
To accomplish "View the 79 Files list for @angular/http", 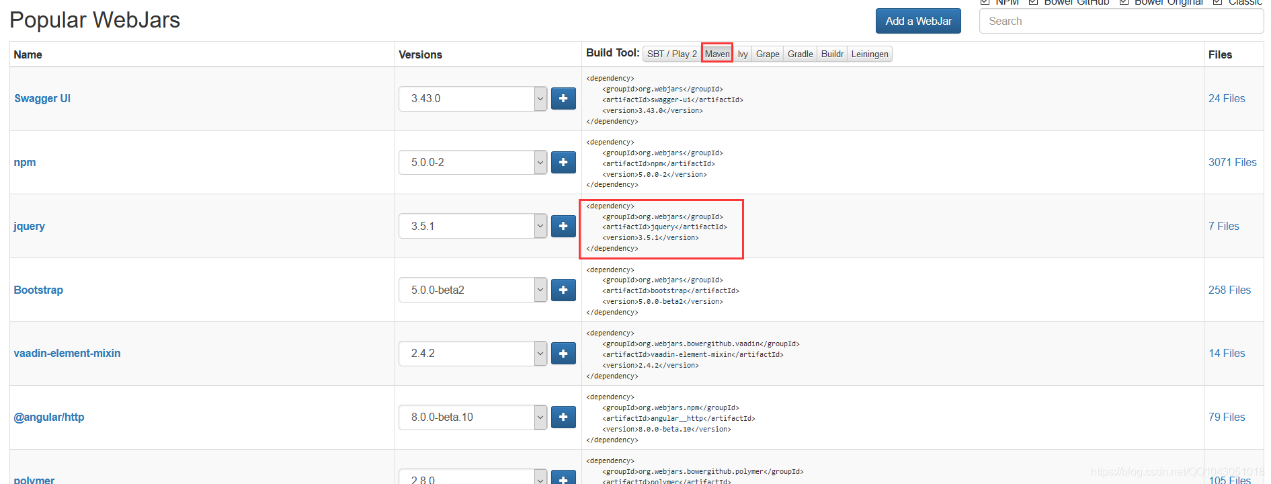I will (1227, 417).
